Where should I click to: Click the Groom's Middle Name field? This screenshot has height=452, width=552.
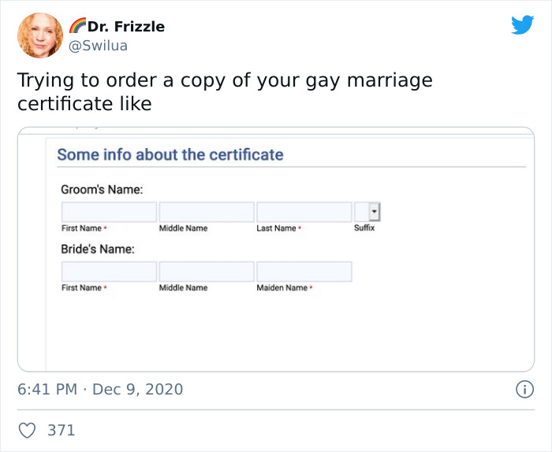click(x=207, y=212)
